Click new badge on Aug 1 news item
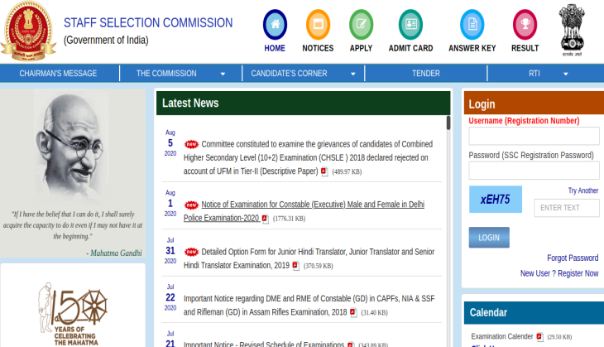The height and width of the screenshot is (347, 604). (191, 205)
